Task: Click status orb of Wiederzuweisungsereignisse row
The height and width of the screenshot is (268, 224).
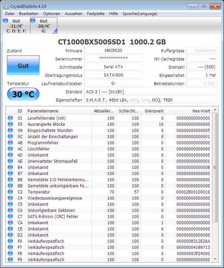Action: [x=10, y=198]
